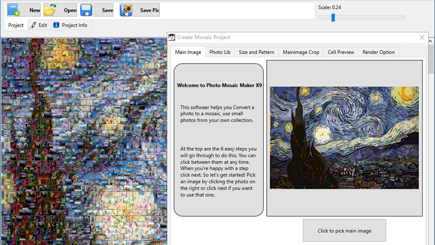Open the Mainimage Crop tab

tap(301, 52)
